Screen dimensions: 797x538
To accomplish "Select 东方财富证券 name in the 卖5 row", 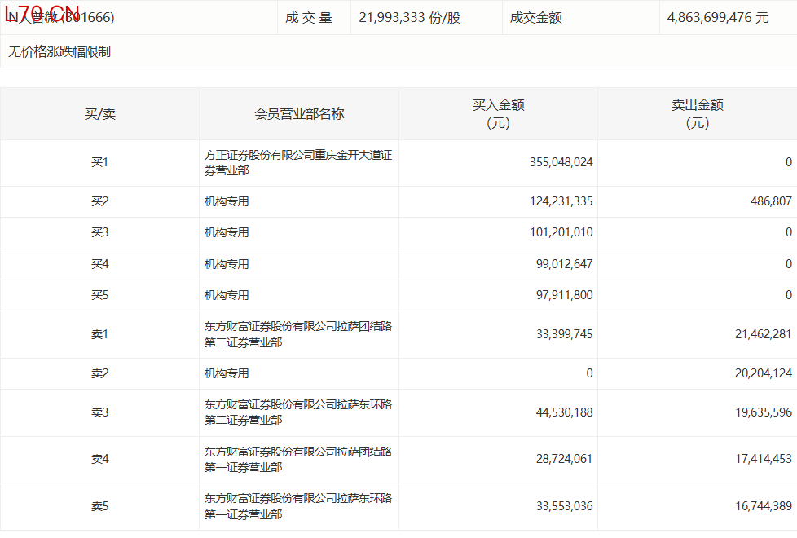I will coord(298,506).
